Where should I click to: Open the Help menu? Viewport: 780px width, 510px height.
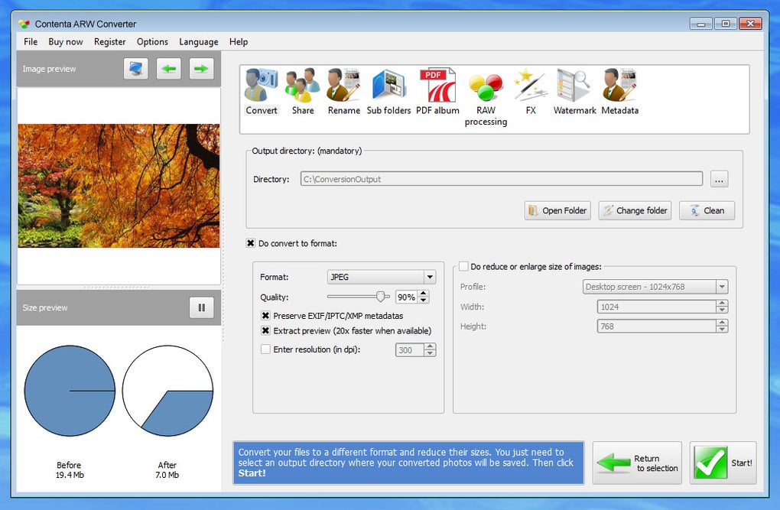(239, 42)
